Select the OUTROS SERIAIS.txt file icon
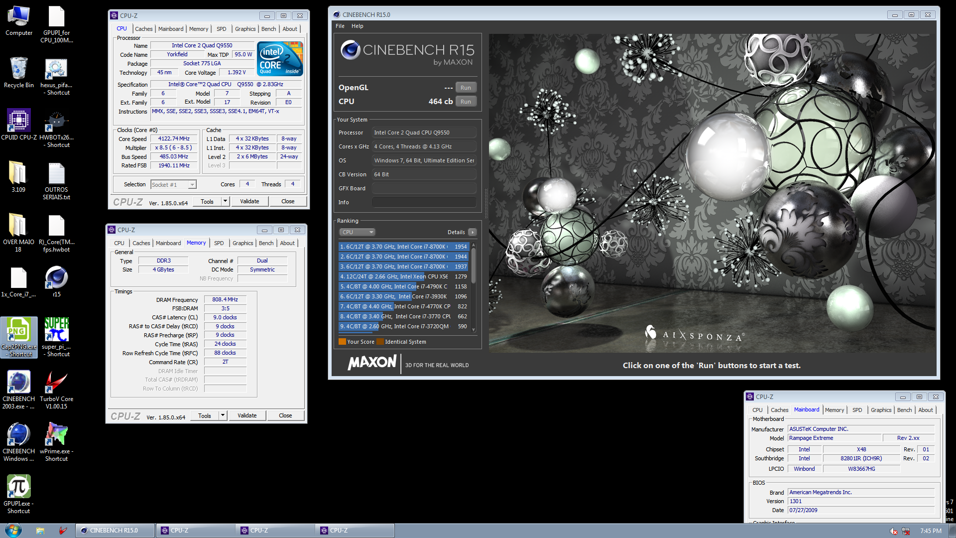This screenshot has height=538, width=956. (57, 181)
